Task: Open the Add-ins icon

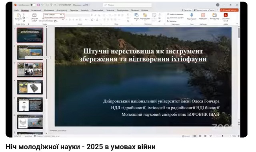Action: coord(203,15)
